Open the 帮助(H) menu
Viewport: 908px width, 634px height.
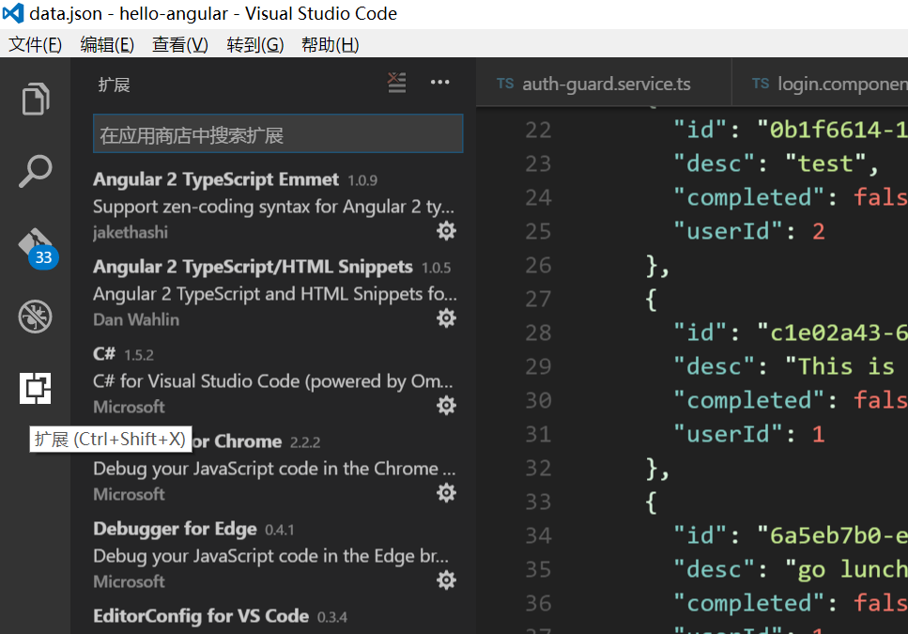(331, 44)
